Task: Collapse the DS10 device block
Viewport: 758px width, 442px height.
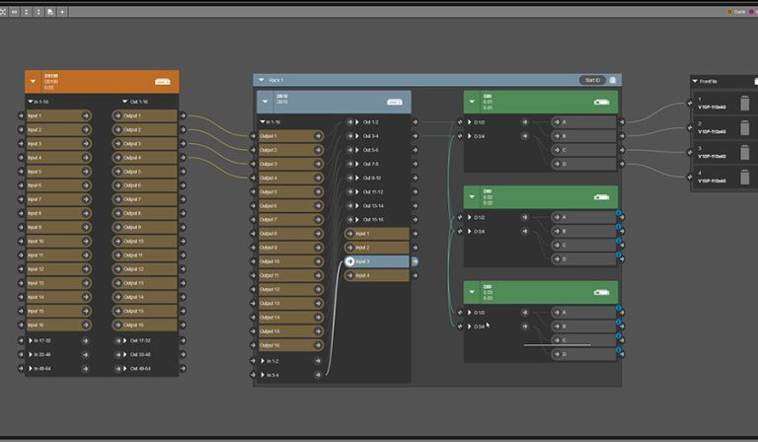Action: pyautogui.click(x=265, y=102)
